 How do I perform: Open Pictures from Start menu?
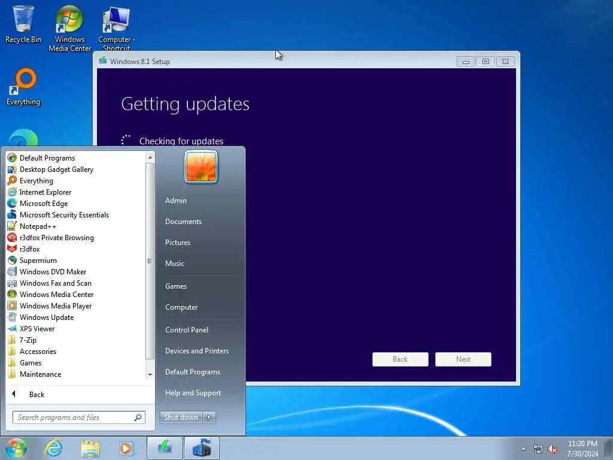(x=178, y=243)
